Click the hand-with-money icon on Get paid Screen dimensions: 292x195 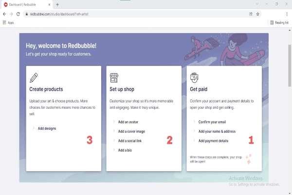click(194, 78)
